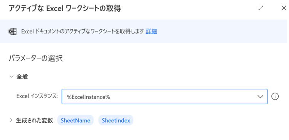Image resolution: width=289 pixels, height=140 pixels.
Task: Select the SheetName variable chip
Action: (76, 120)
